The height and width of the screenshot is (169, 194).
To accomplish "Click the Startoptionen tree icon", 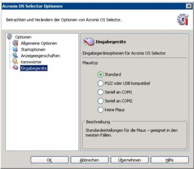I will (x=16, y=49).
